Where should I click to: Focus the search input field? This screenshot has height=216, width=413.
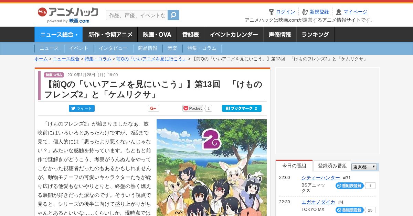coord(137,15)
